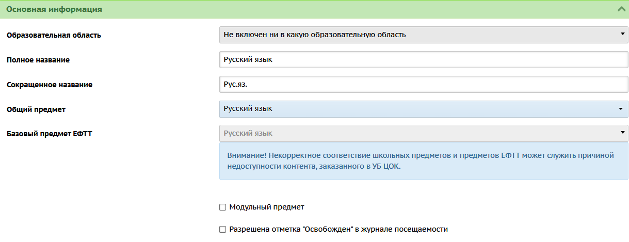This screenshot has height=242, width=629.
Task: Collapse the Основная информация section chevron
Action: click(620, 9)
